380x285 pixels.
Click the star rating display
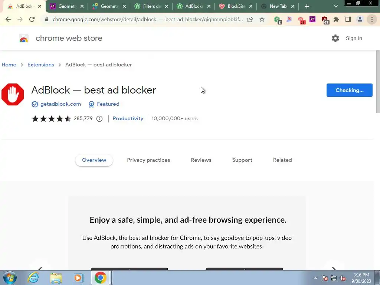click(x=51, y=119)
